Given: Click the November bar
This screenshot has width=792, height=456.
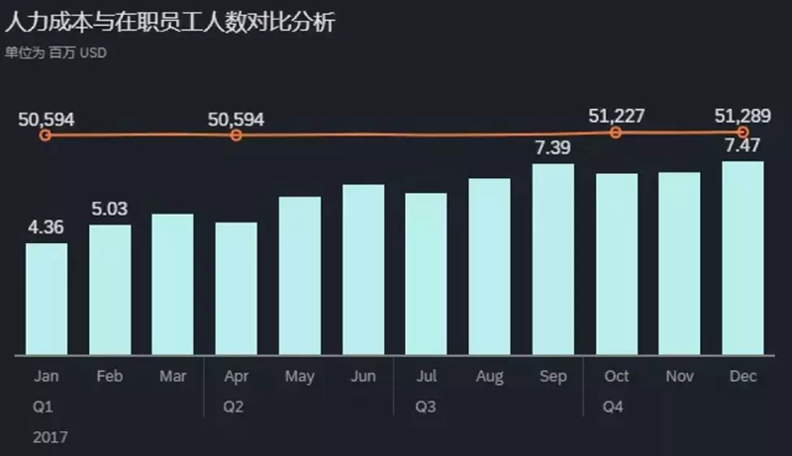Looking at the screenshot, I should [679, 263].
